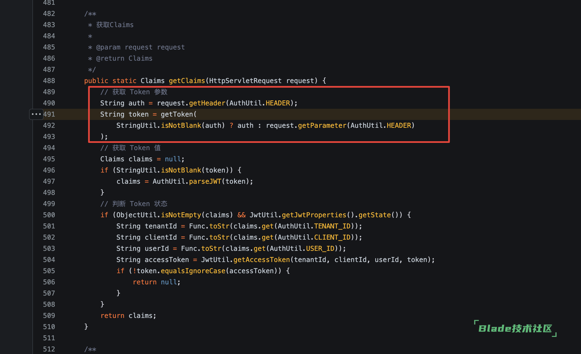The image size is (581, 354).
Task: Click the equalsIgnoreCase method call
Action: pos(193,271)
